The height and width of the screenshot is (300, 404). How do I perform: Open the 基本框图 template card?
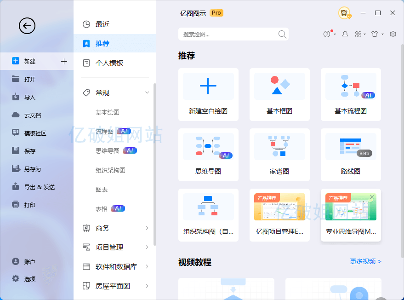pyautogui.click(x=279, y=94)
